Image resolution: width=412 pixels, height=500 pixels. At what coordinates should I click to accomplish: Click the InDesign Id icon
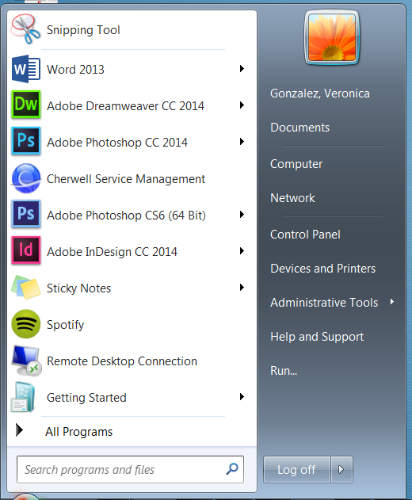click(x=26, y=250)
